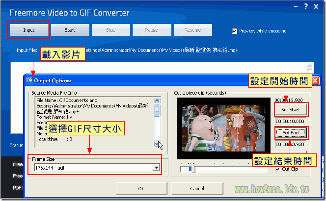The height and width of the screenshot is (201, 326).
Task: Click the Resume button
Action: (193, 30)
